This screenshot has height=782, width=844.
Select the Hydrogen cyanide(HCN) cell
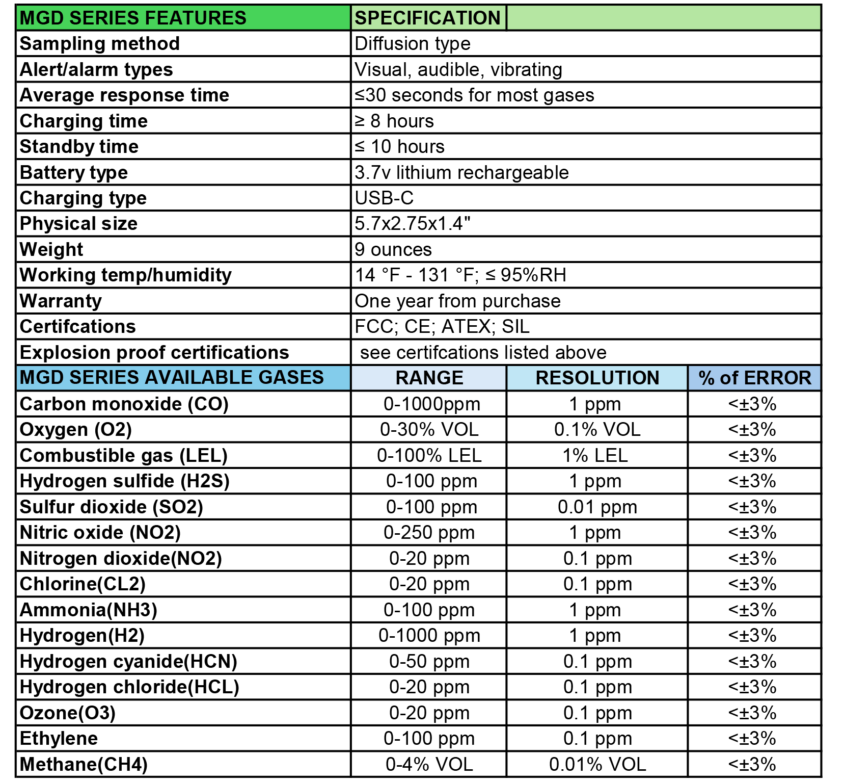click(x=183, y=662)
